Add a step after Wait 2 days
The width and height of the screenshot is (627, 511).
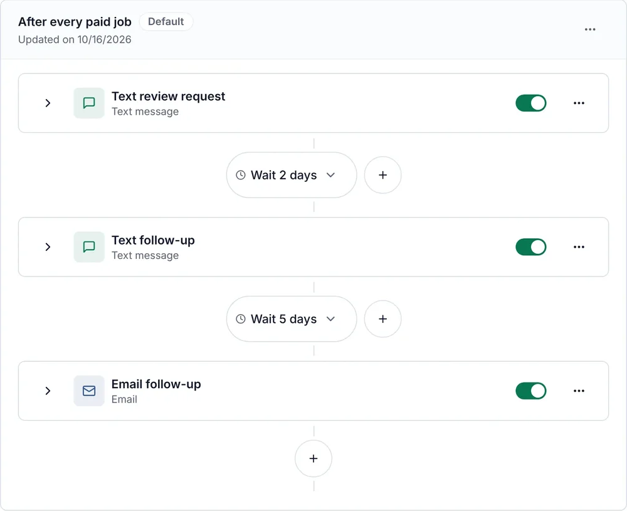382,175
